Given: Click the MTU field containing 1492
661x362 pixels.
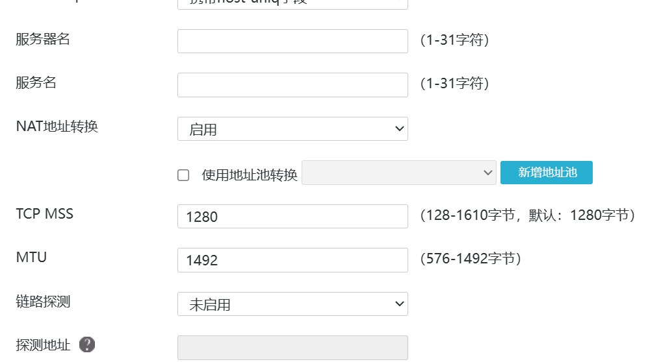Looking at the screenshot, I should tap(292, 260).
